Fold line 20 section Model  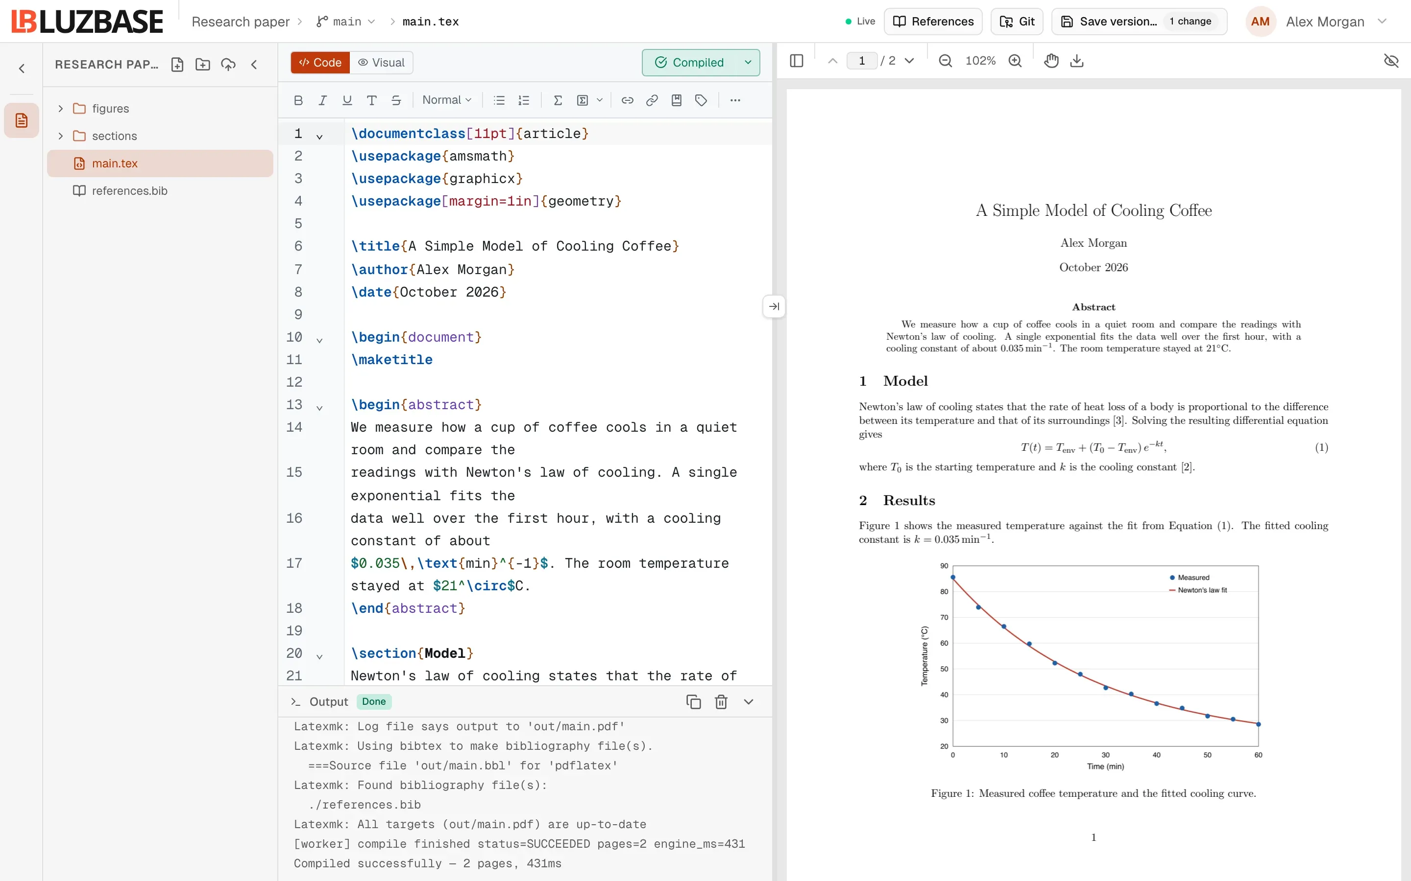coord(319,657)
